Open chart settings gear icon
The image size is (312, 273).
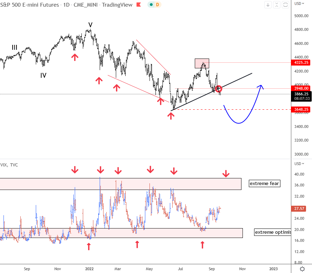tap(302, 269)
